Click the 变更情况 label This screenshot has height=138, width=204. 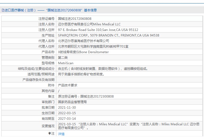pos(48,126)
